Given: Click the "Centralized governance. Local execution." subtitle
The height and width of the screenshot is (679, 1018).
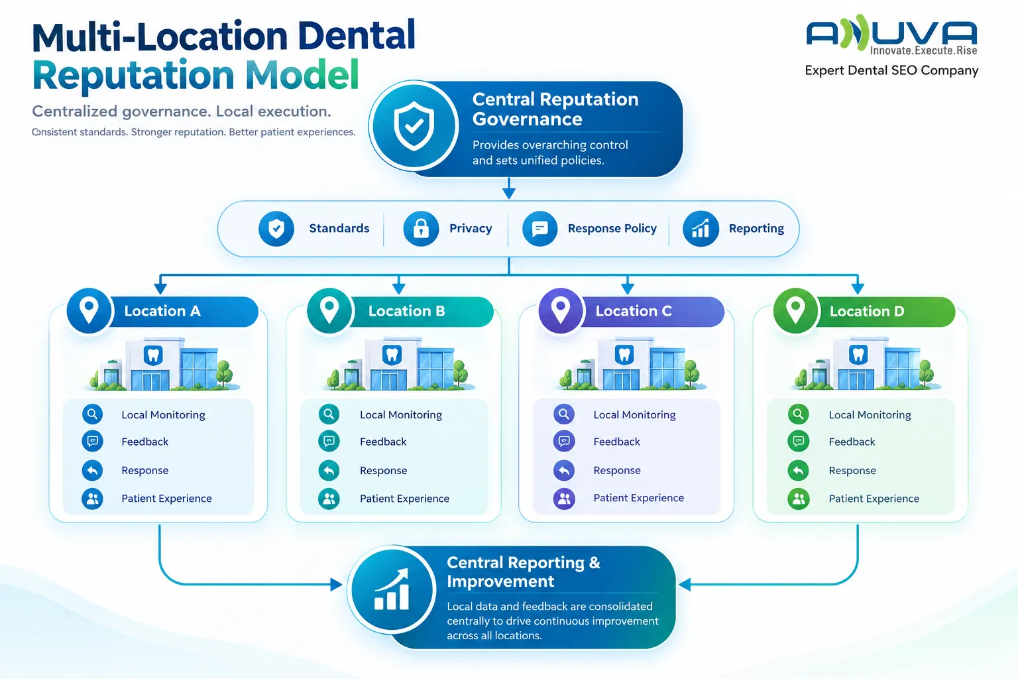Looking at the screenshot, I should tap(182, 111).
